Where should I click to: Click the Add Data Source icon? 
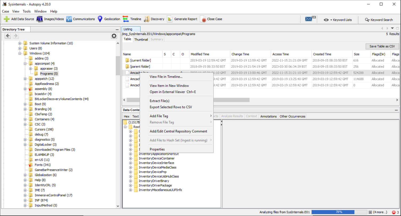(7, 19)
